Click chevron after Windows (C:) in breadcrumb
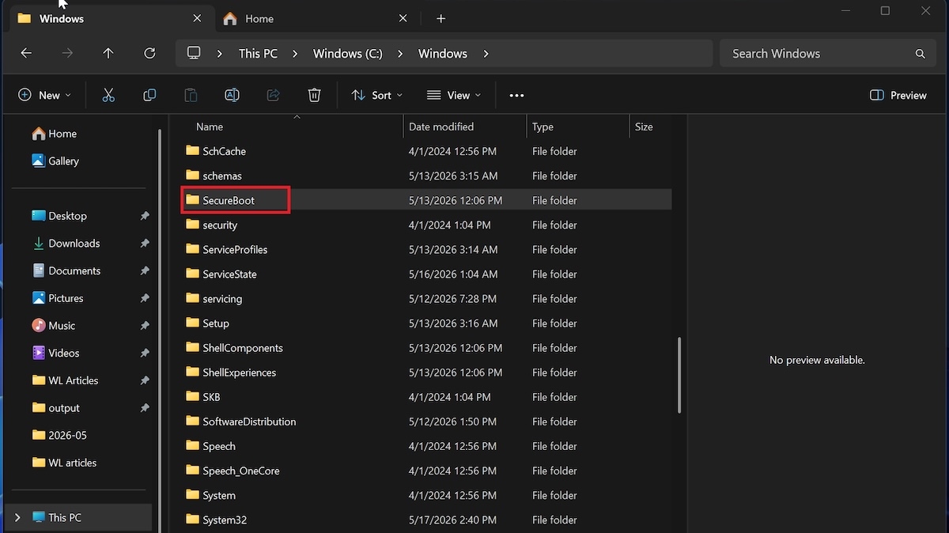This screenshot has height=533, width=949. 400,54
